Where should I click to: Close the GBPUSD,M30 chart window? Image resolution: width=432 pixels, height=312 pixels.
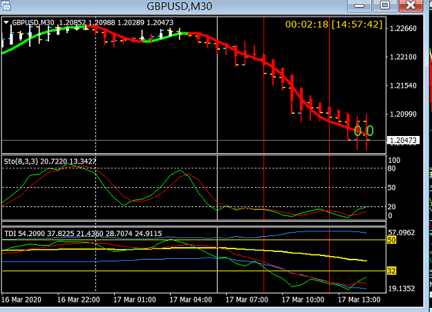411,6
